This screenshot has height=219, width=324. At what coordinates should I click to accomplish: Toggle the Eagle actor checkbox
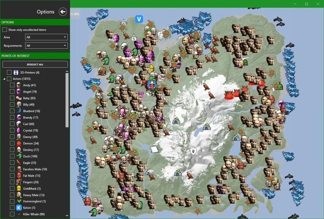pos(12,162)
